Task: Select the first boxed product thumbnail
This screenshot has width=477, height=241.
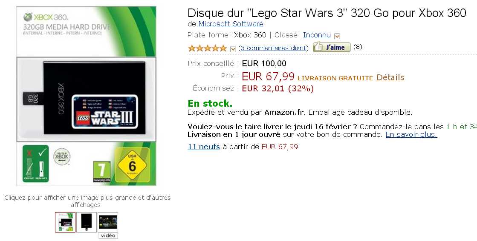Action: pyautogui.click(x=65, y=222)
